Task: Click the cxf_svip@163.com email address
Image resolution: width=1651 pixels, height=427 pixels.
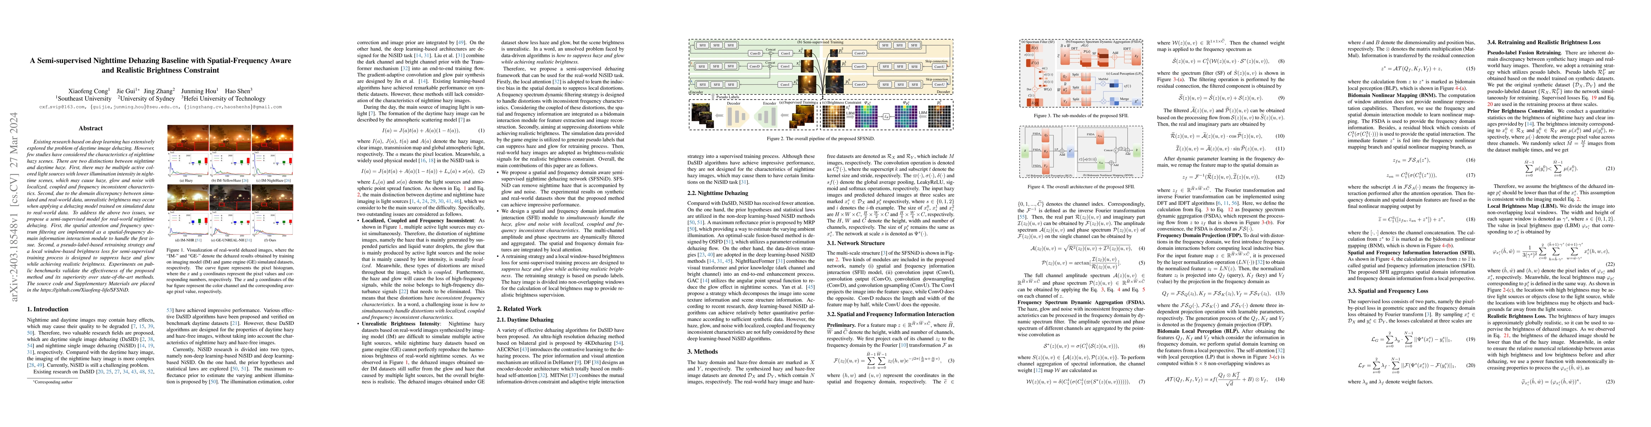Action: tap(62, 107)
